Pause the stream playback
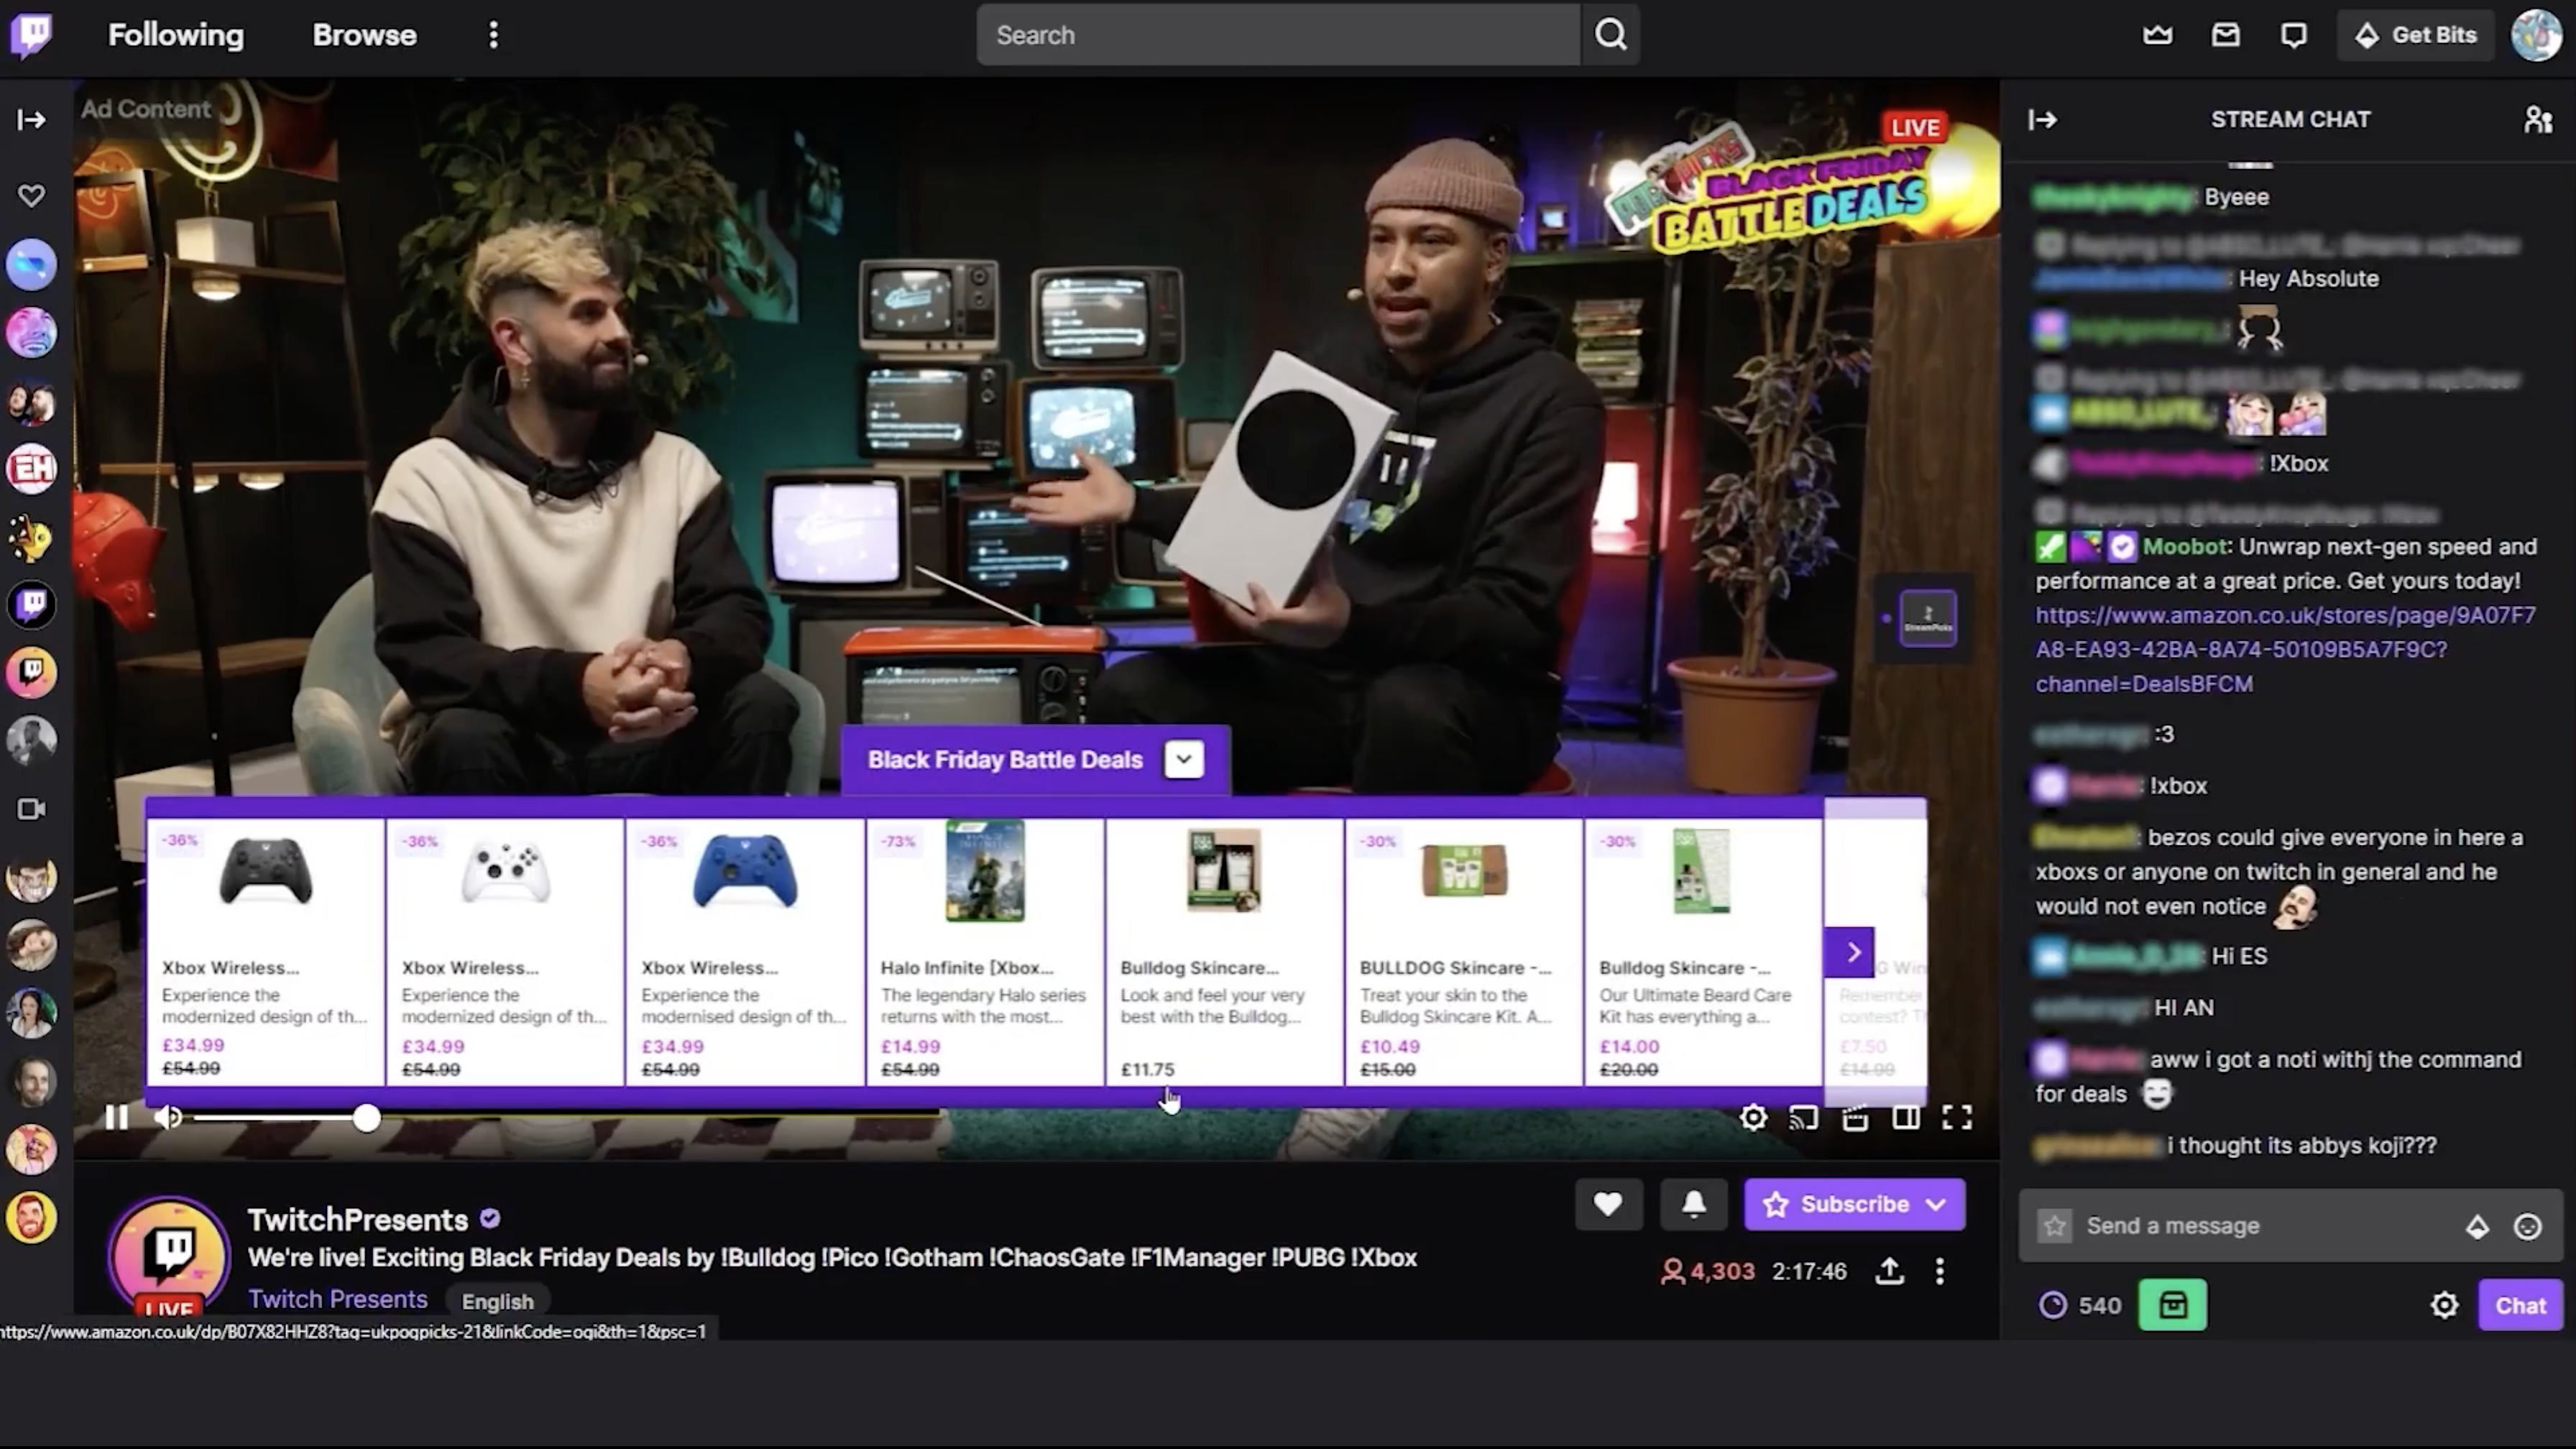2576x1449 pixels. pyautogui.click(x=116, y=1117)
